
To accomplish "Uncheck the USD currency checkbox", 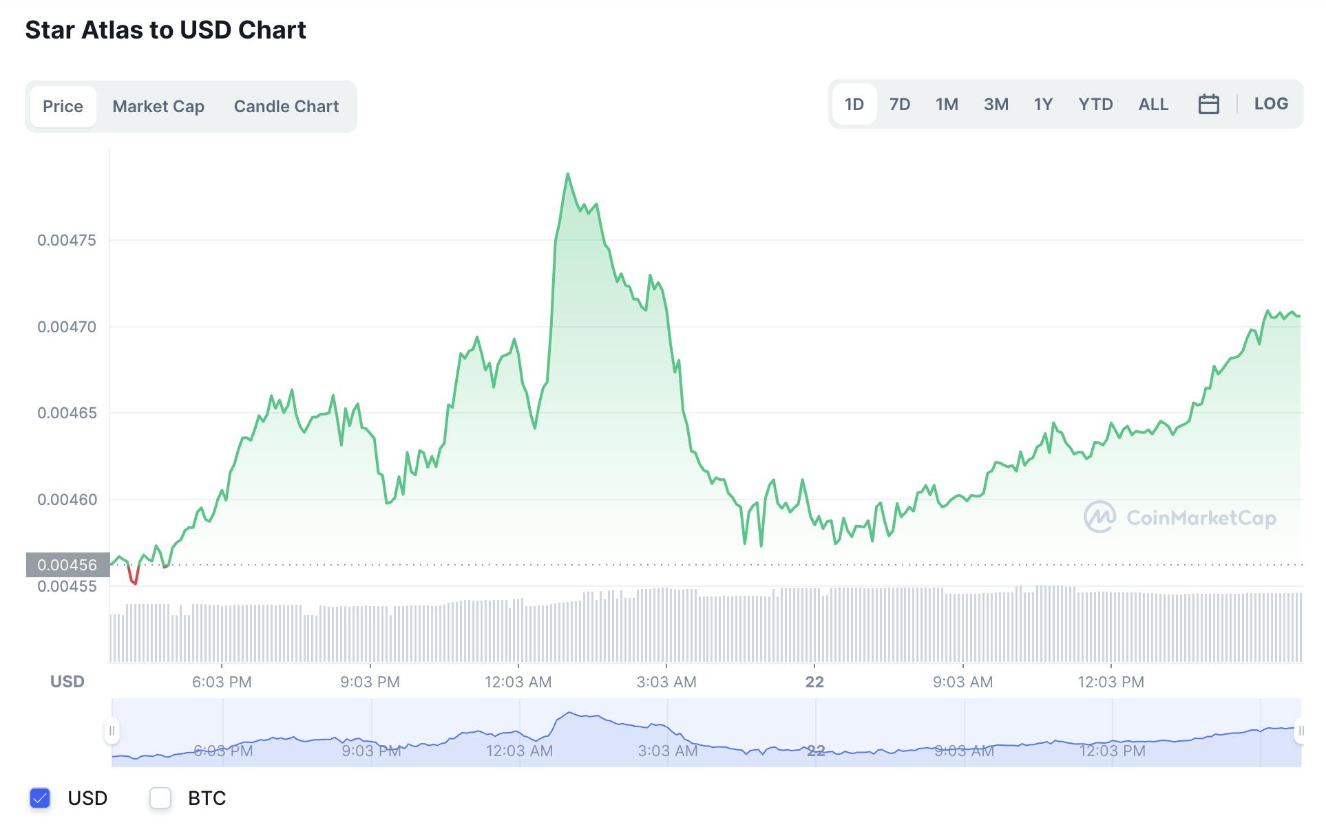I will (40, 798).
